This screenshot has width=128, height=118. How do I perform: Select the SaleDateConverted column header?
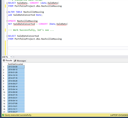coord(16,64)
